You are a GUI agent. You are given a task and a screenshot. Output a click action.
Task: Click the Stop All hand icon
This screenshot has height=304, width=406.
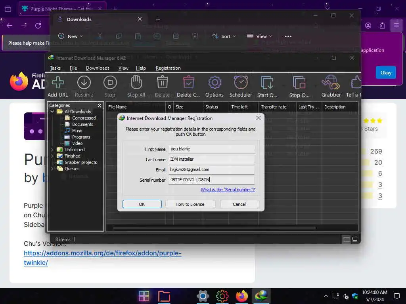coord(136,83)
